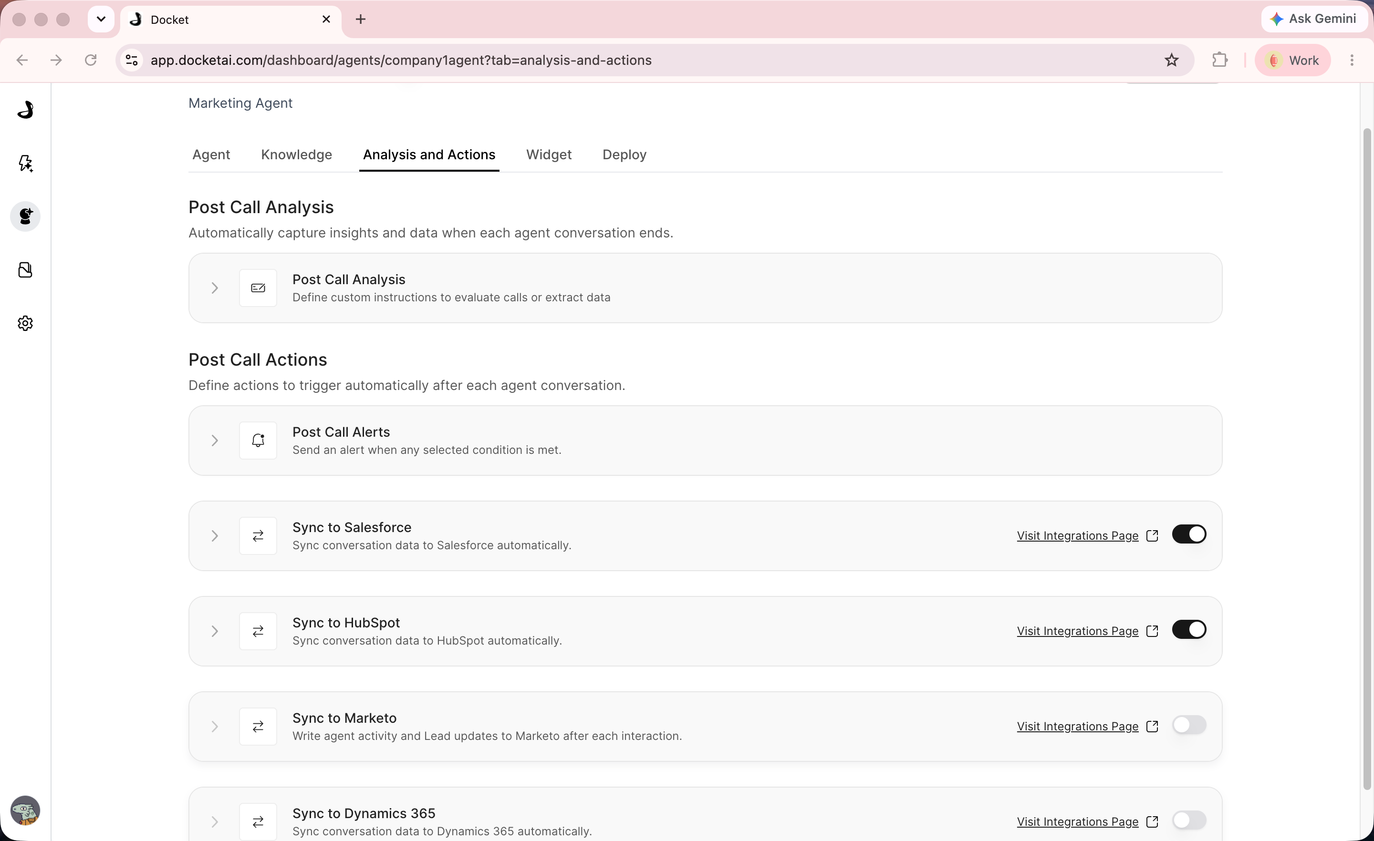1374x841 pixels.
Task: Click the Sync to HubSpot title
Action: 346,623
